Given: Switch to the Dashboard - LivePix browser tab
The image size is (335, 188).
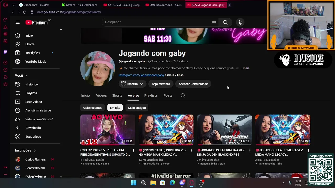Looking at the screenshot, I should pos(34,5).
